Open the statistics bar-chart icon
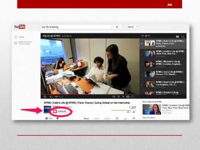The height and width of the screenshot is (150, 200). click(x=125, y=118)
